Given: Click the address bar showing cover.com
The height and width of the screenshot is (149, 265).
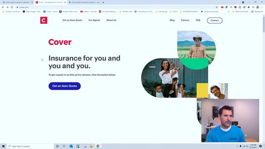Looking at the screenshot, I should (115, 7).
